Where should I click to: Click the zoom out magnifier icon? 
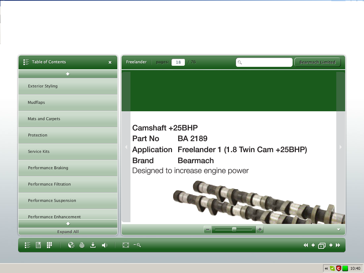point(137,245)
